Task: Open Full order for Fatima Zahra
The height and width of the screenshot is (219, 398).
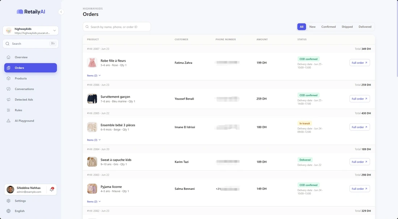Action: tap(360, 63)
